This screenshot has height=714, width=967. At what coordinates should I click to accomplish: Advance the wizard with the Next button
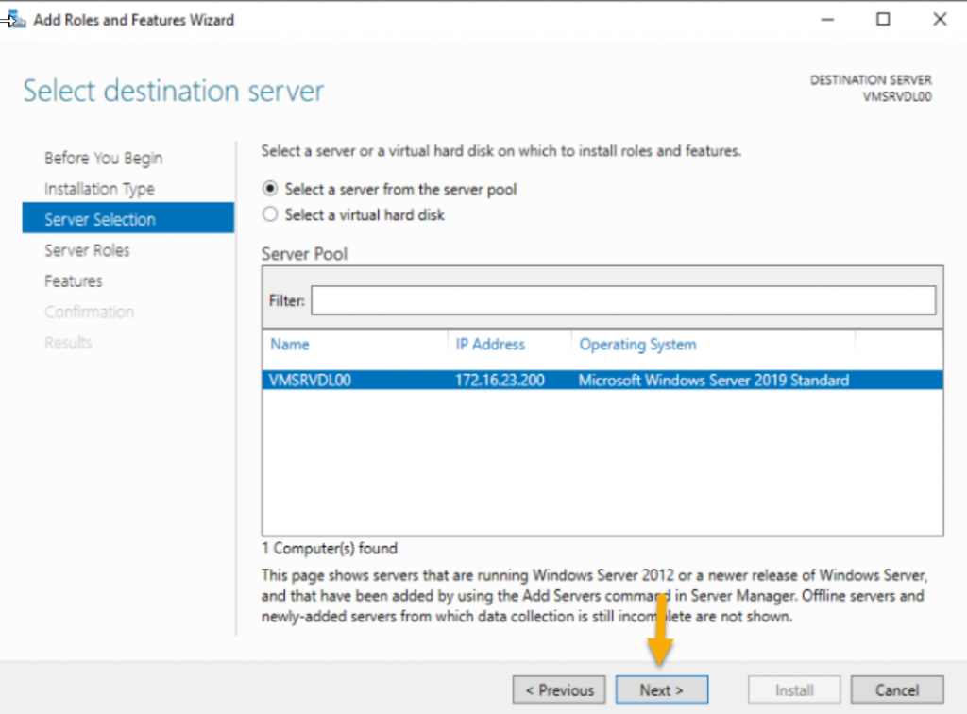(661, 689)
